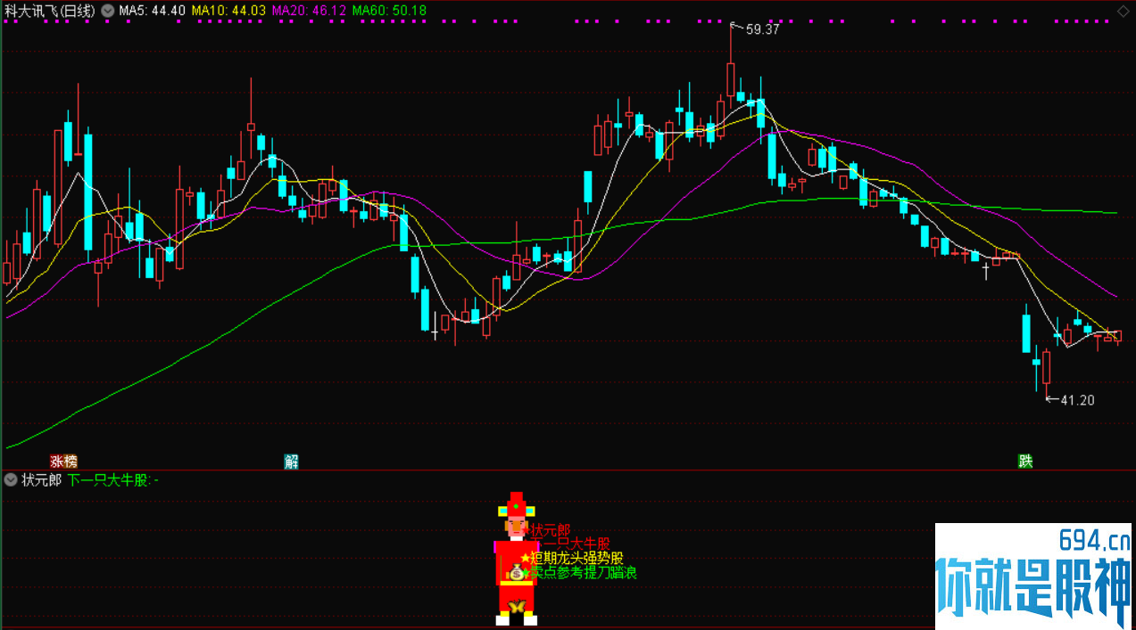Select the 状元郎 indicator name in panel header

click(x=42, y=479)
